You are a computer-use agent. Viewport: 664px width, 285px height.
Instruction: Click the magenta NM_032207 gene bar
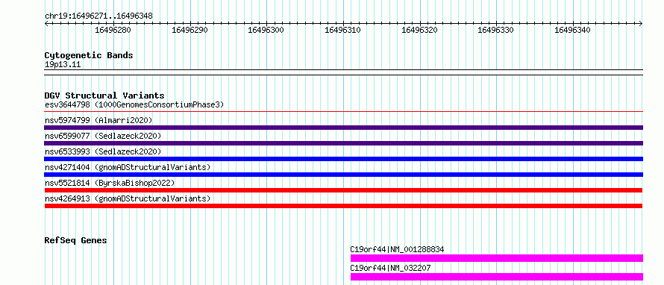(497, 277)
